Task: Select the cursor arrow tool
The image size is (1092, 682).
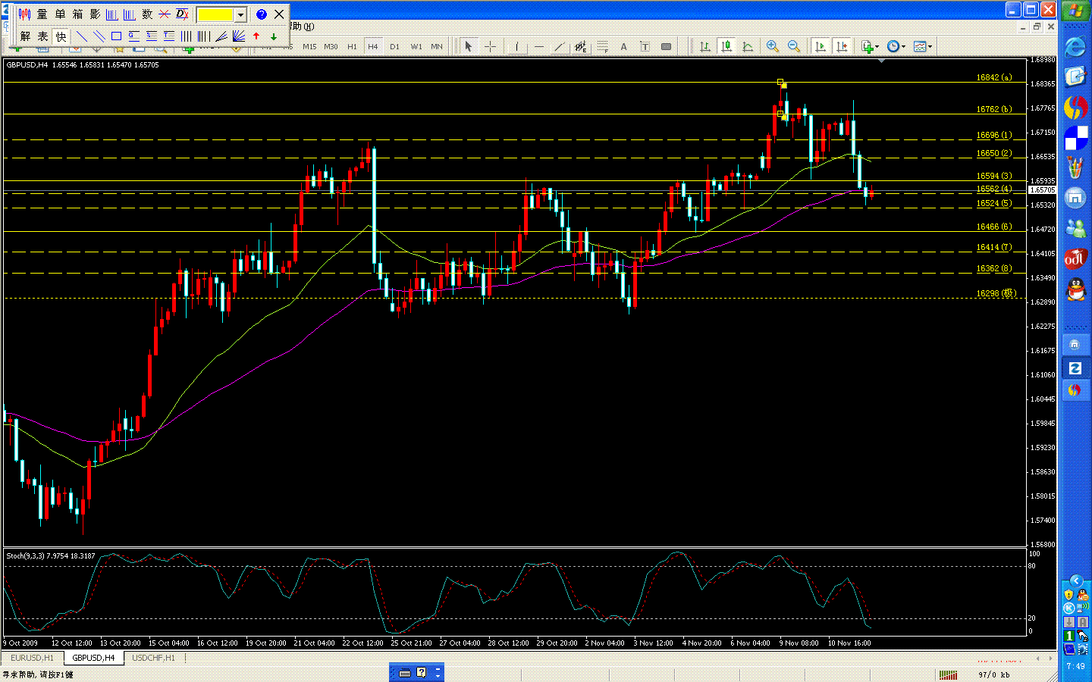Action: point(469,46)
